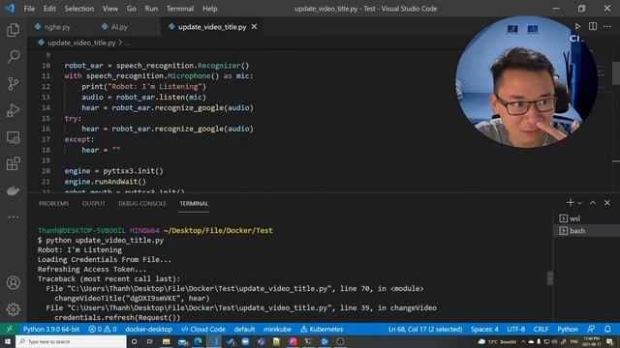
Task: Change indentation via Spaces: 4
Action: coord(484,329)
